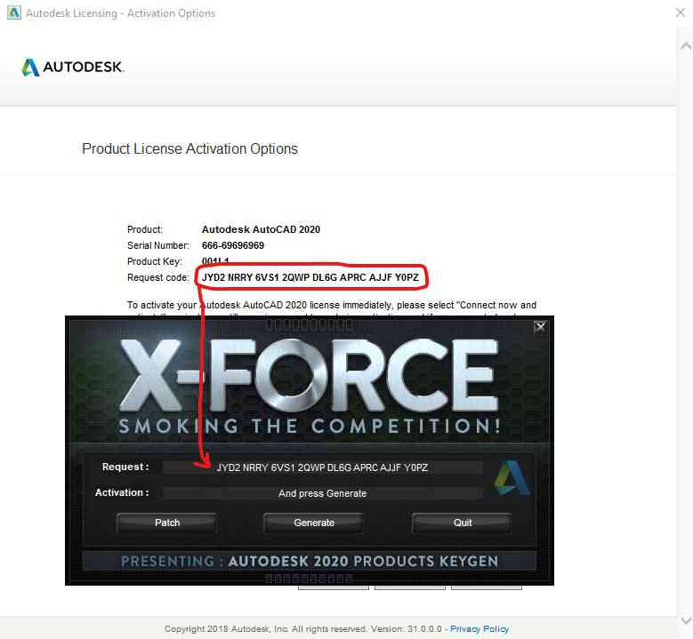Click inside the Request text field
Image resolution: width=693 pixels, height=639 pixels.
coord(322,467)
